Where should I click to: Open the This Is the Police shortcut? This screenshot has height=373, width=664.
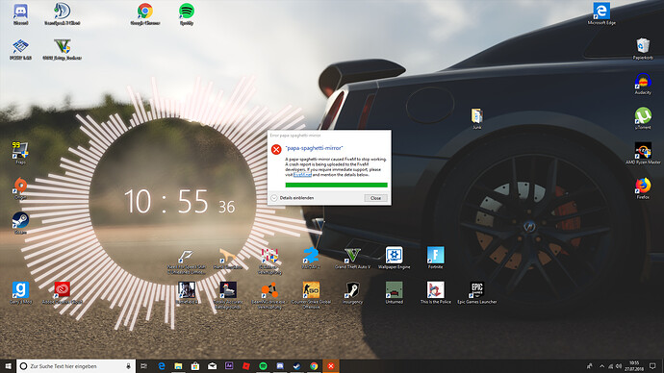[435, 292]
